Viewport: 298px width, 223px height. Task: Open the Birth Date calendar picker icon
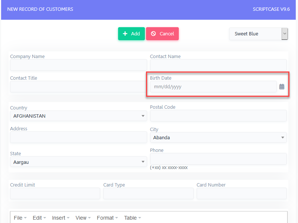[282, 87]
